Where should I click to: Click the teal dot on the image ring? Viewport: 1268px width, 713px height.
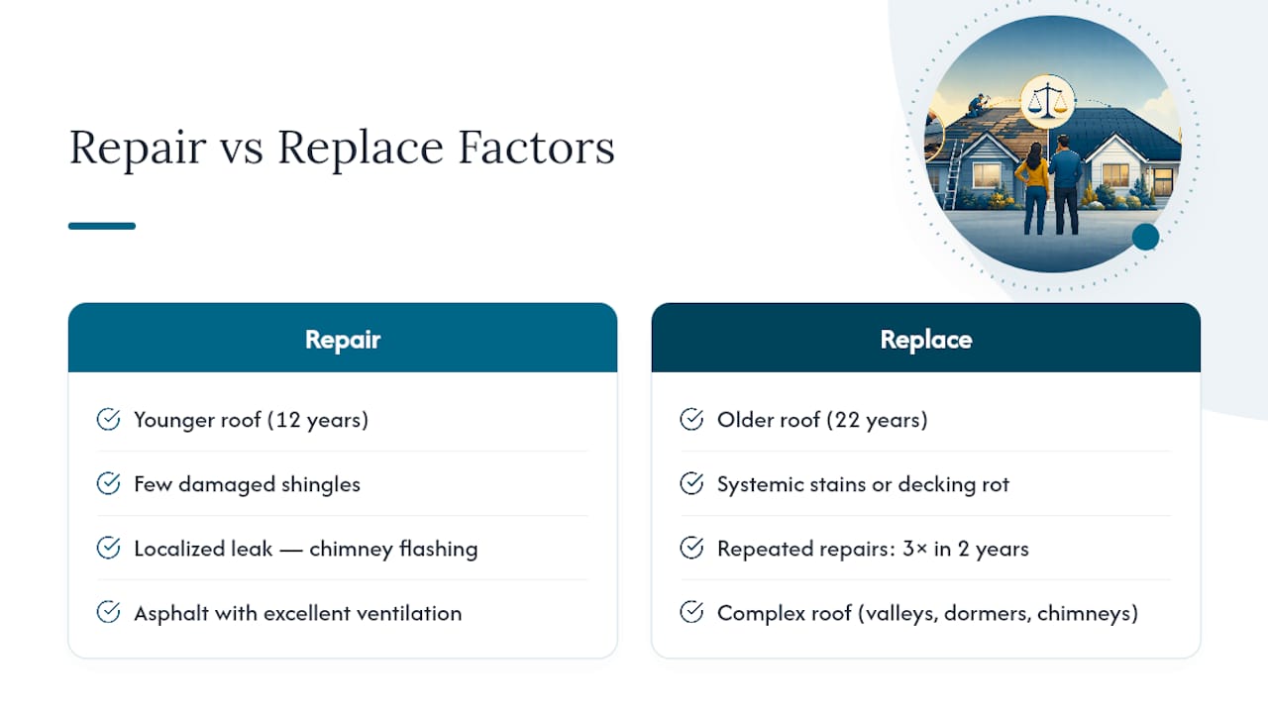[1145, 237]
